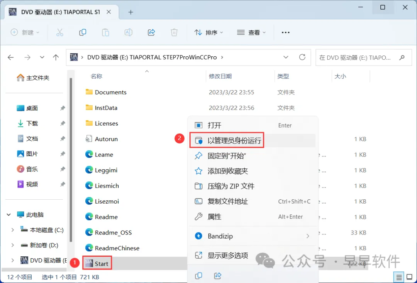
Task: Open 主文件夹 in the sidebar
Action: point(33,78)
